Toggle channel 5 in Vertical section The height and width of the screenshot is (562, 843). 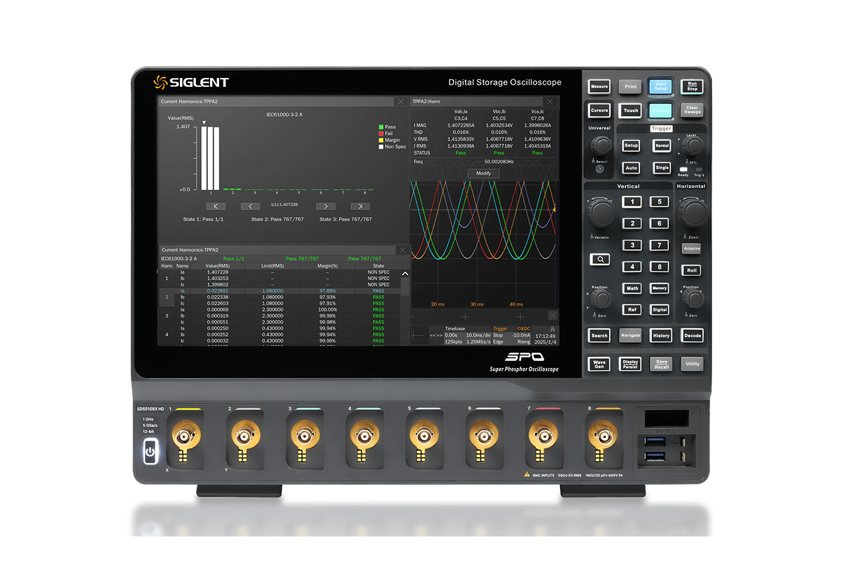coord(660,202)
